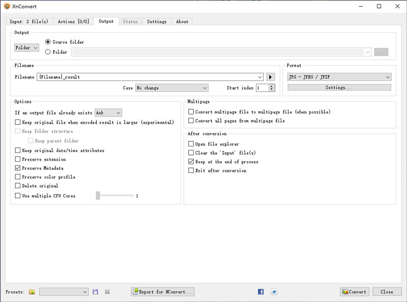Select the Output tab
Screen dimensions: 407x302
tap(106, 21)
